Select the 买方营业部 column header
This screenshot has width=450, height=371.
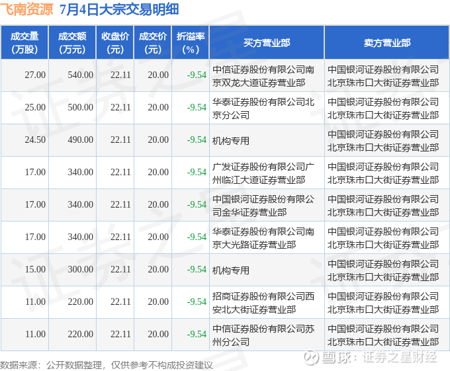(267, 43)
